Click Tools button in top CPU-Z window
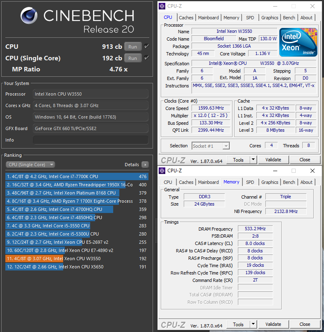324x332 pixels. [x=238, y=160]
